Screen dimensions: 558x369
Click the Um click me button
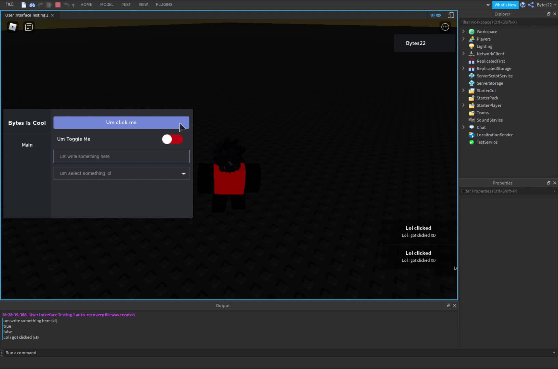[121, 122]
